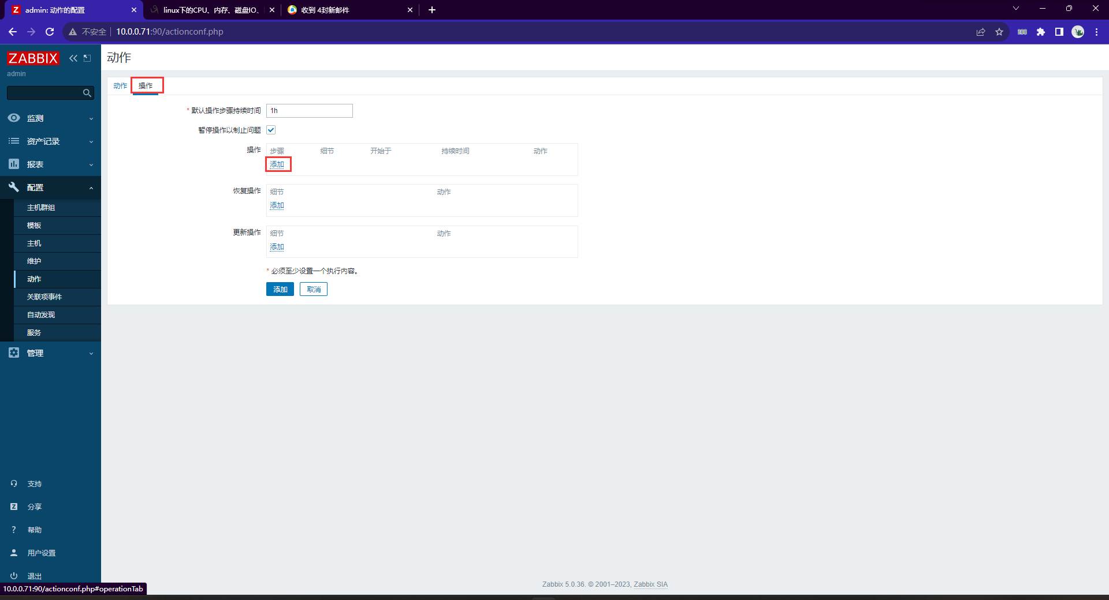Go forward with browser forward arrow
This screenshot has height=600, width=1109.
pyautogui.click(x=31, y=32)
